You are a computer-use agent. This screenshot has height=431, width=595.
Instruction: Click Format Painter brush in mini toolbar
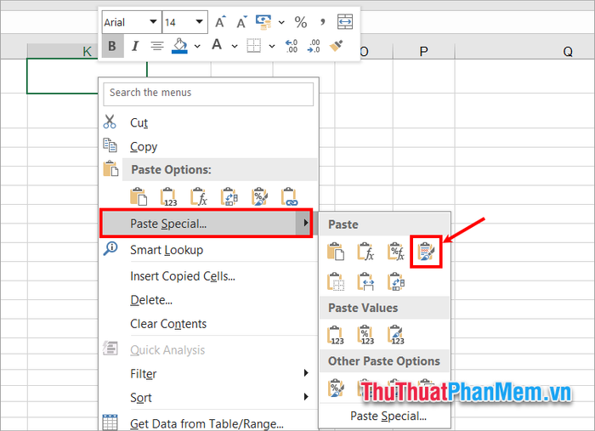pyautogui.click(x=337, y=46)
